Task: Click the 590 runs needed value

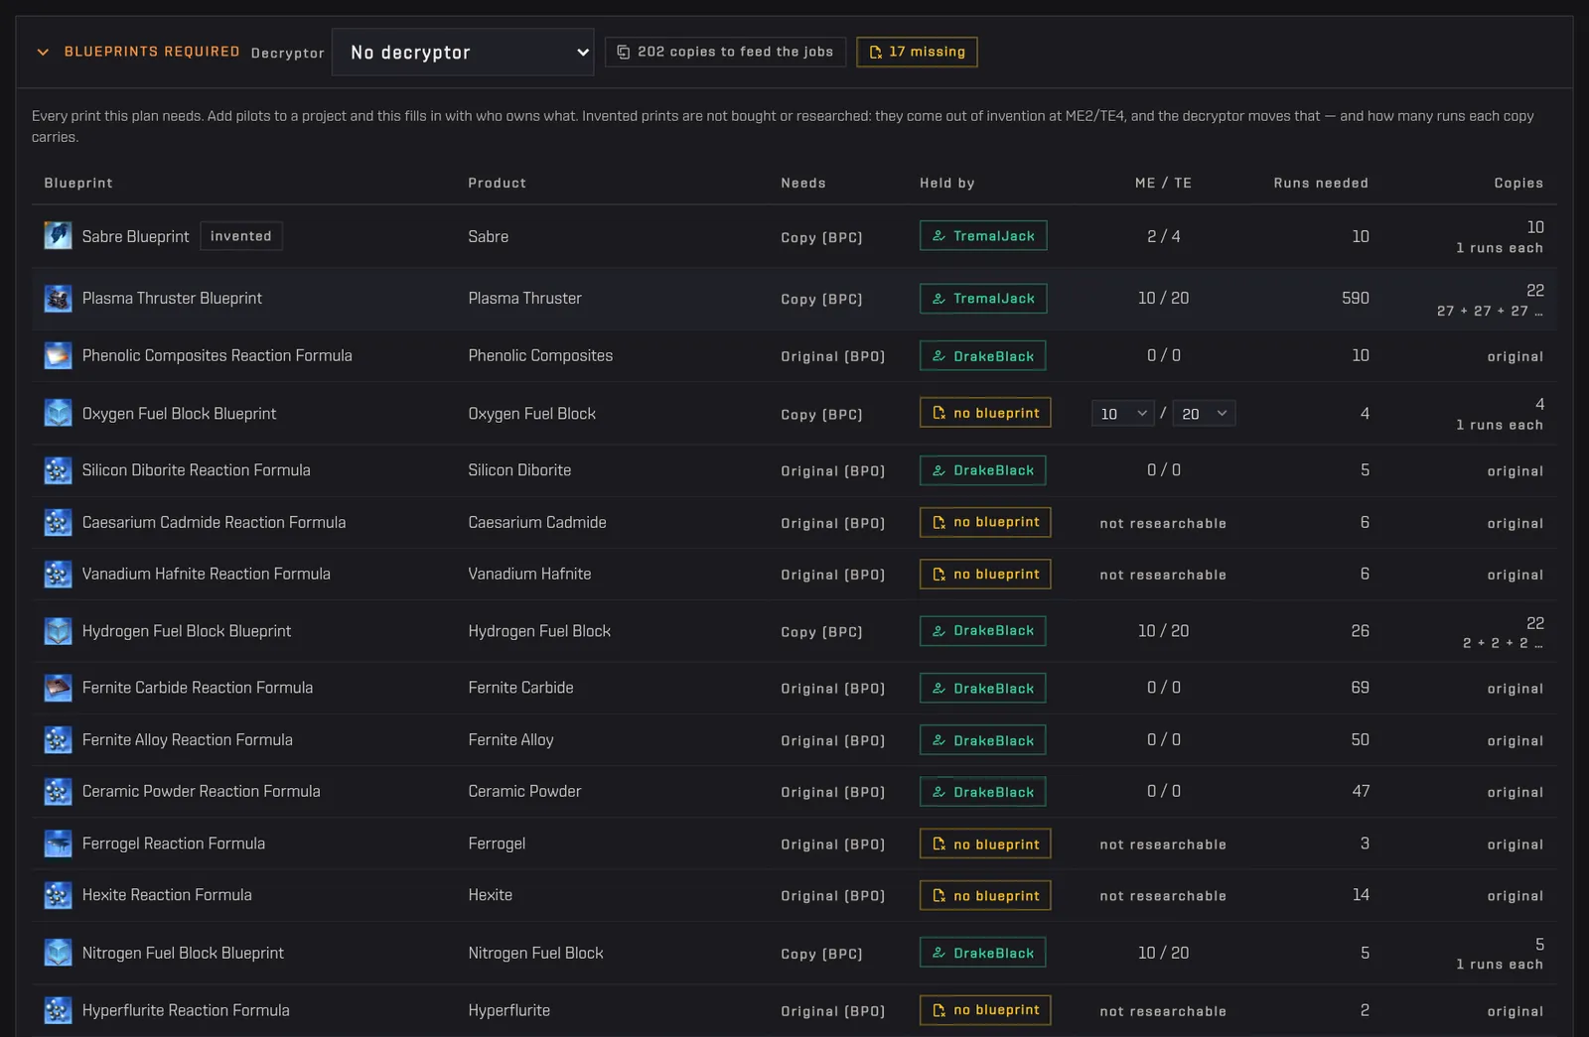Action: (1356, 299)
